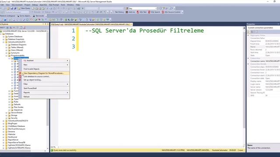Expand the Tables (filtered) node
280x157 pixels.
(6, 48)
